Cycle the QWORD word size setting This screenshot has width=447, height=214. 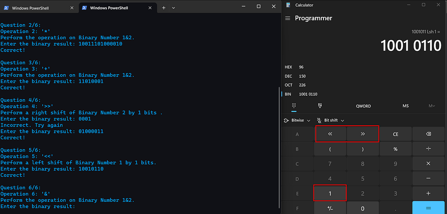coord(363,106)
